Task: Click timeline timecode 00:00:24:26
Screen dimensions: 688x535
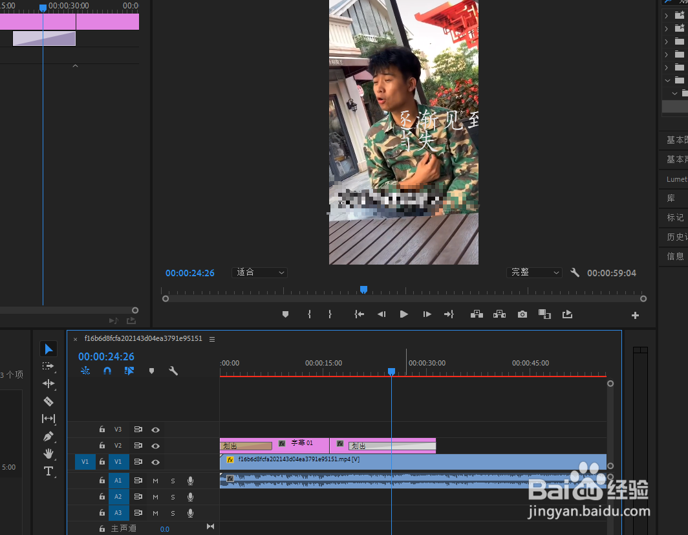Action: [106, 356]
